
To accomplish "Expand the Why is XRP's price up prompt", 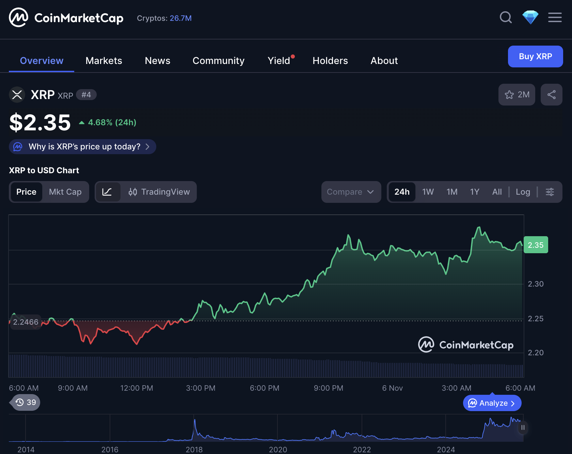I will [82, 147].
